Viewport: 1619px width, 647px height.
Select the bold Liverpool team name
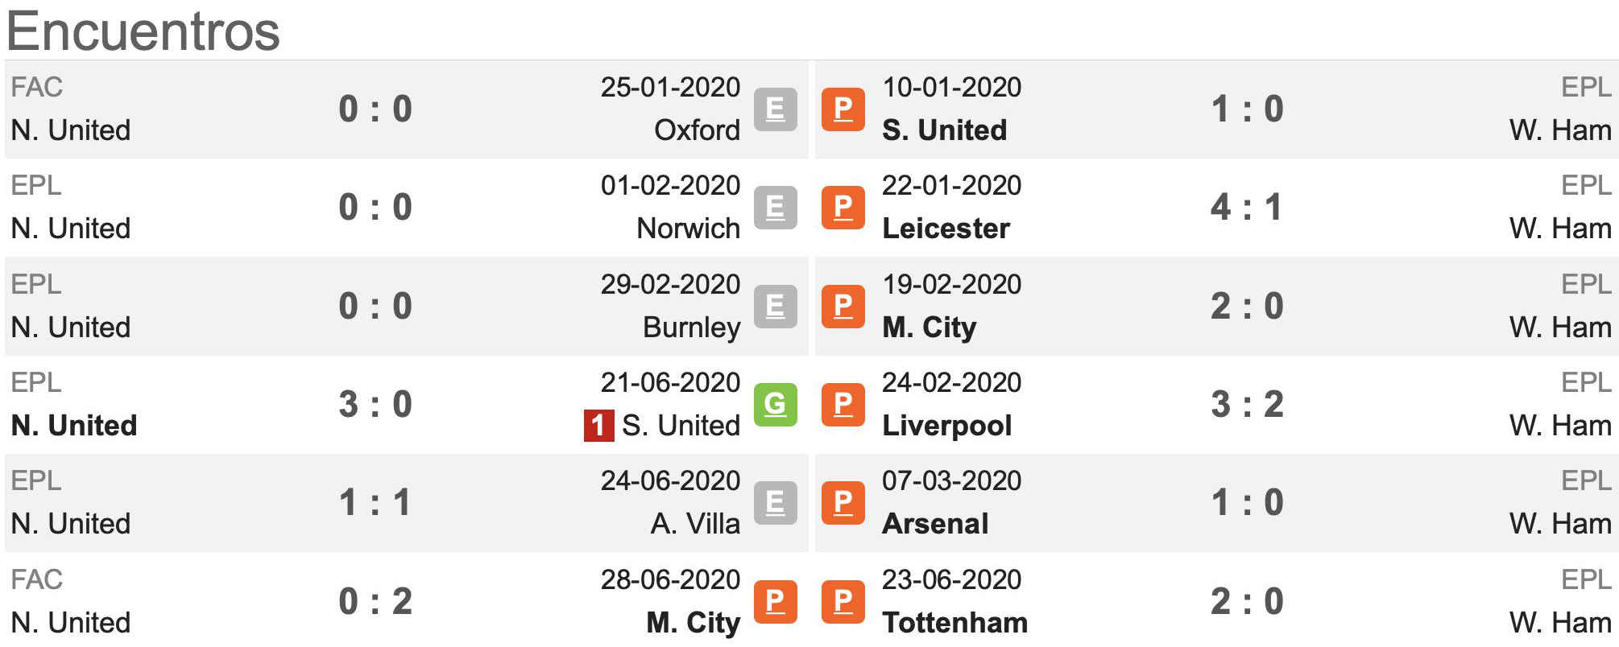[947, 426]
